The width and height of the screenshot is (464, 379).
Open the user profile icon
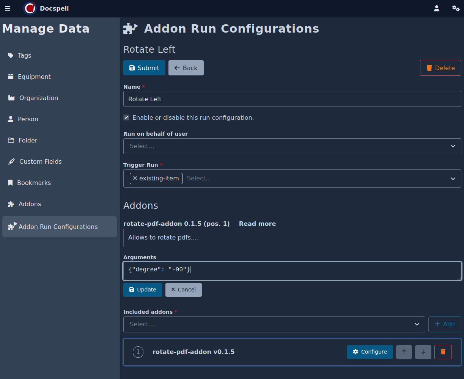point(437,8)
